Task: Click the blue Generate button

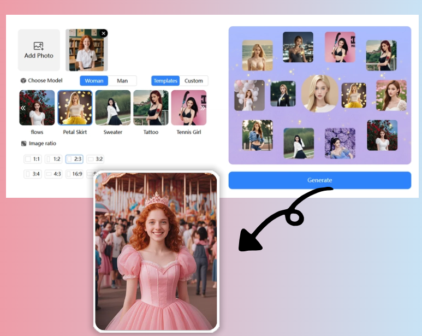Action: click(319, 180)
